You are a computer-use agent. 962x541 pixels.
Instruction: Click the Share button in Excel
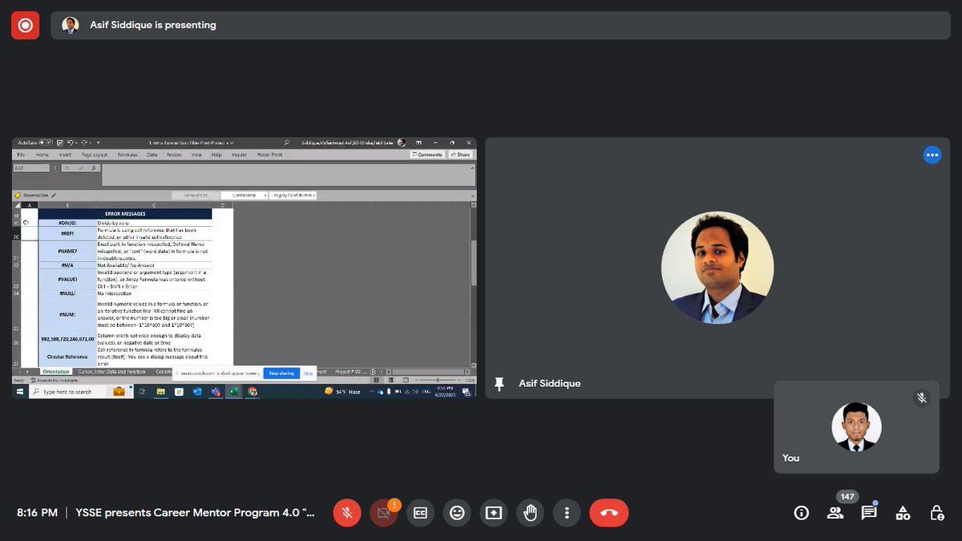(461, 154)
